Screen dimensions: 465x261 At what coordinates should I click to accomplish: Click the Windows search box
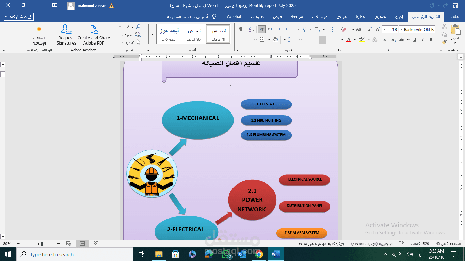75,254
